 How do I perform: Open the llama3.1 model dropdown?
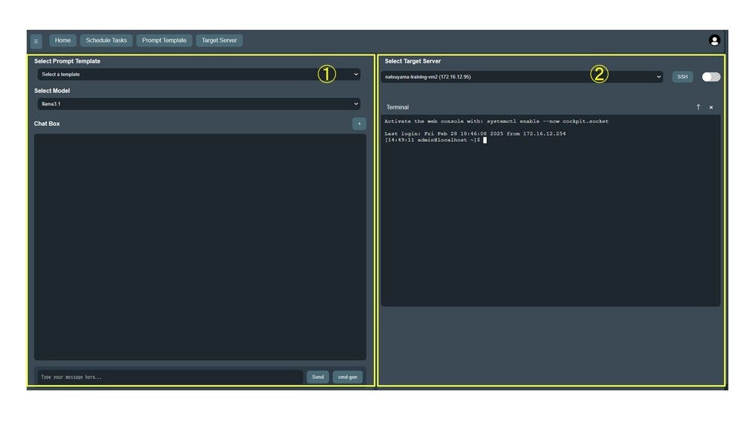pos(199,104)
